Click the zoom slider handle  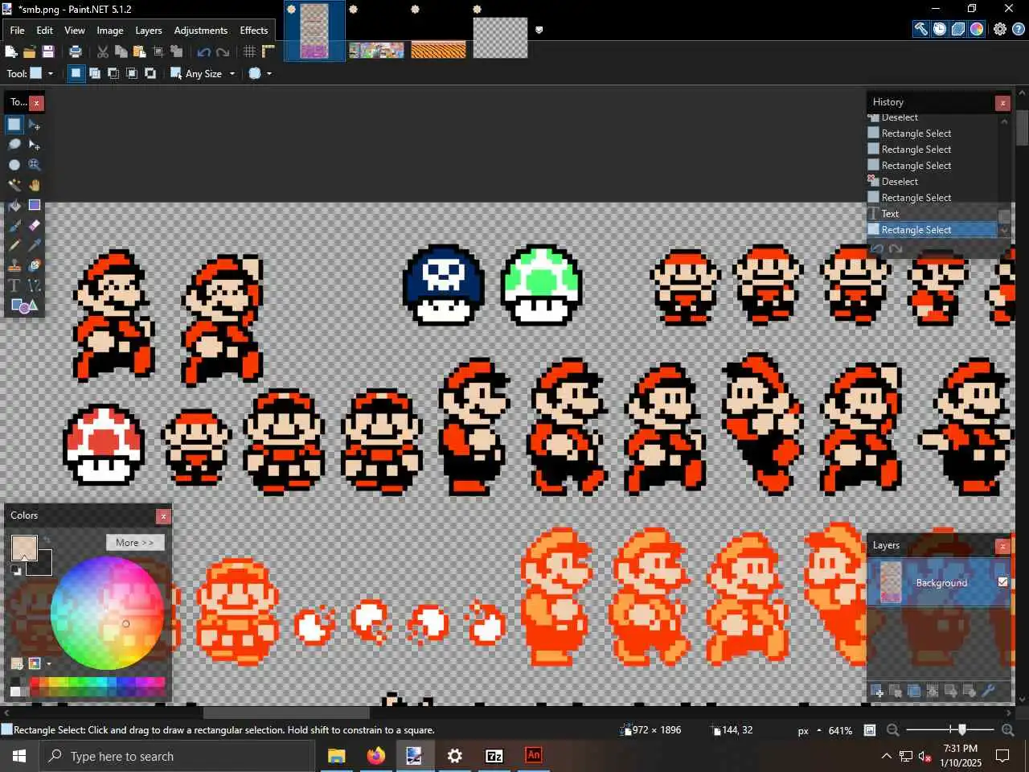pyautogui.click(x=962, y=729)
